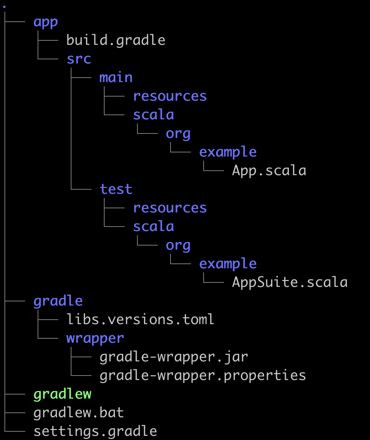
Task: Click the src directory entry
Action: pyautogui.click(x=79, y=59)
